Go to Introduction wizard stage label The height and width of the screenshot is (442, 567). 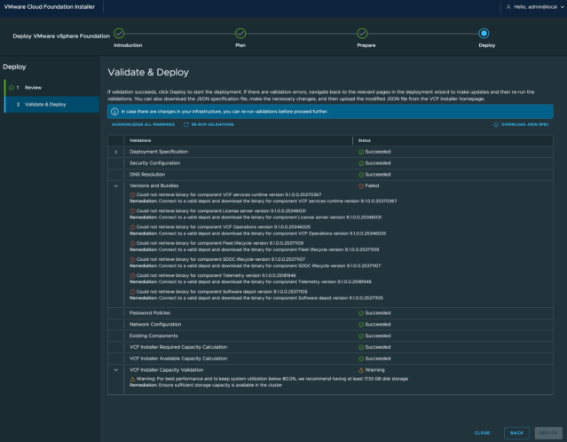click(x=128, y=45)
